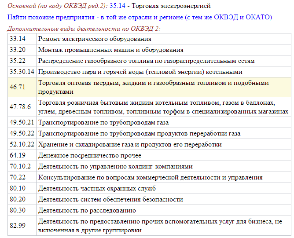This screenshot has height=238, width=294.
Task: Click 'Деятельность систем обеспечения безопасности' cell
Action: point(163,199)
